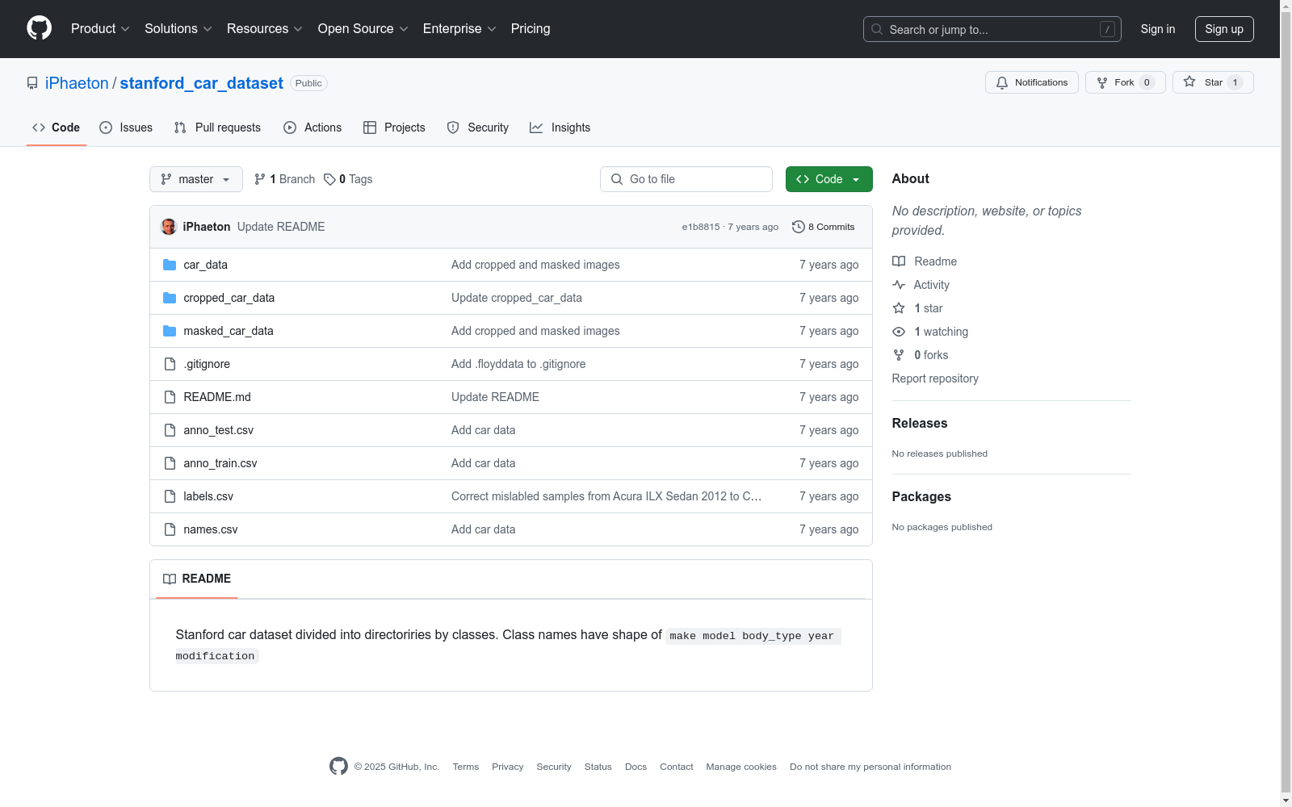Click the star icon beside 1 star

899,308
